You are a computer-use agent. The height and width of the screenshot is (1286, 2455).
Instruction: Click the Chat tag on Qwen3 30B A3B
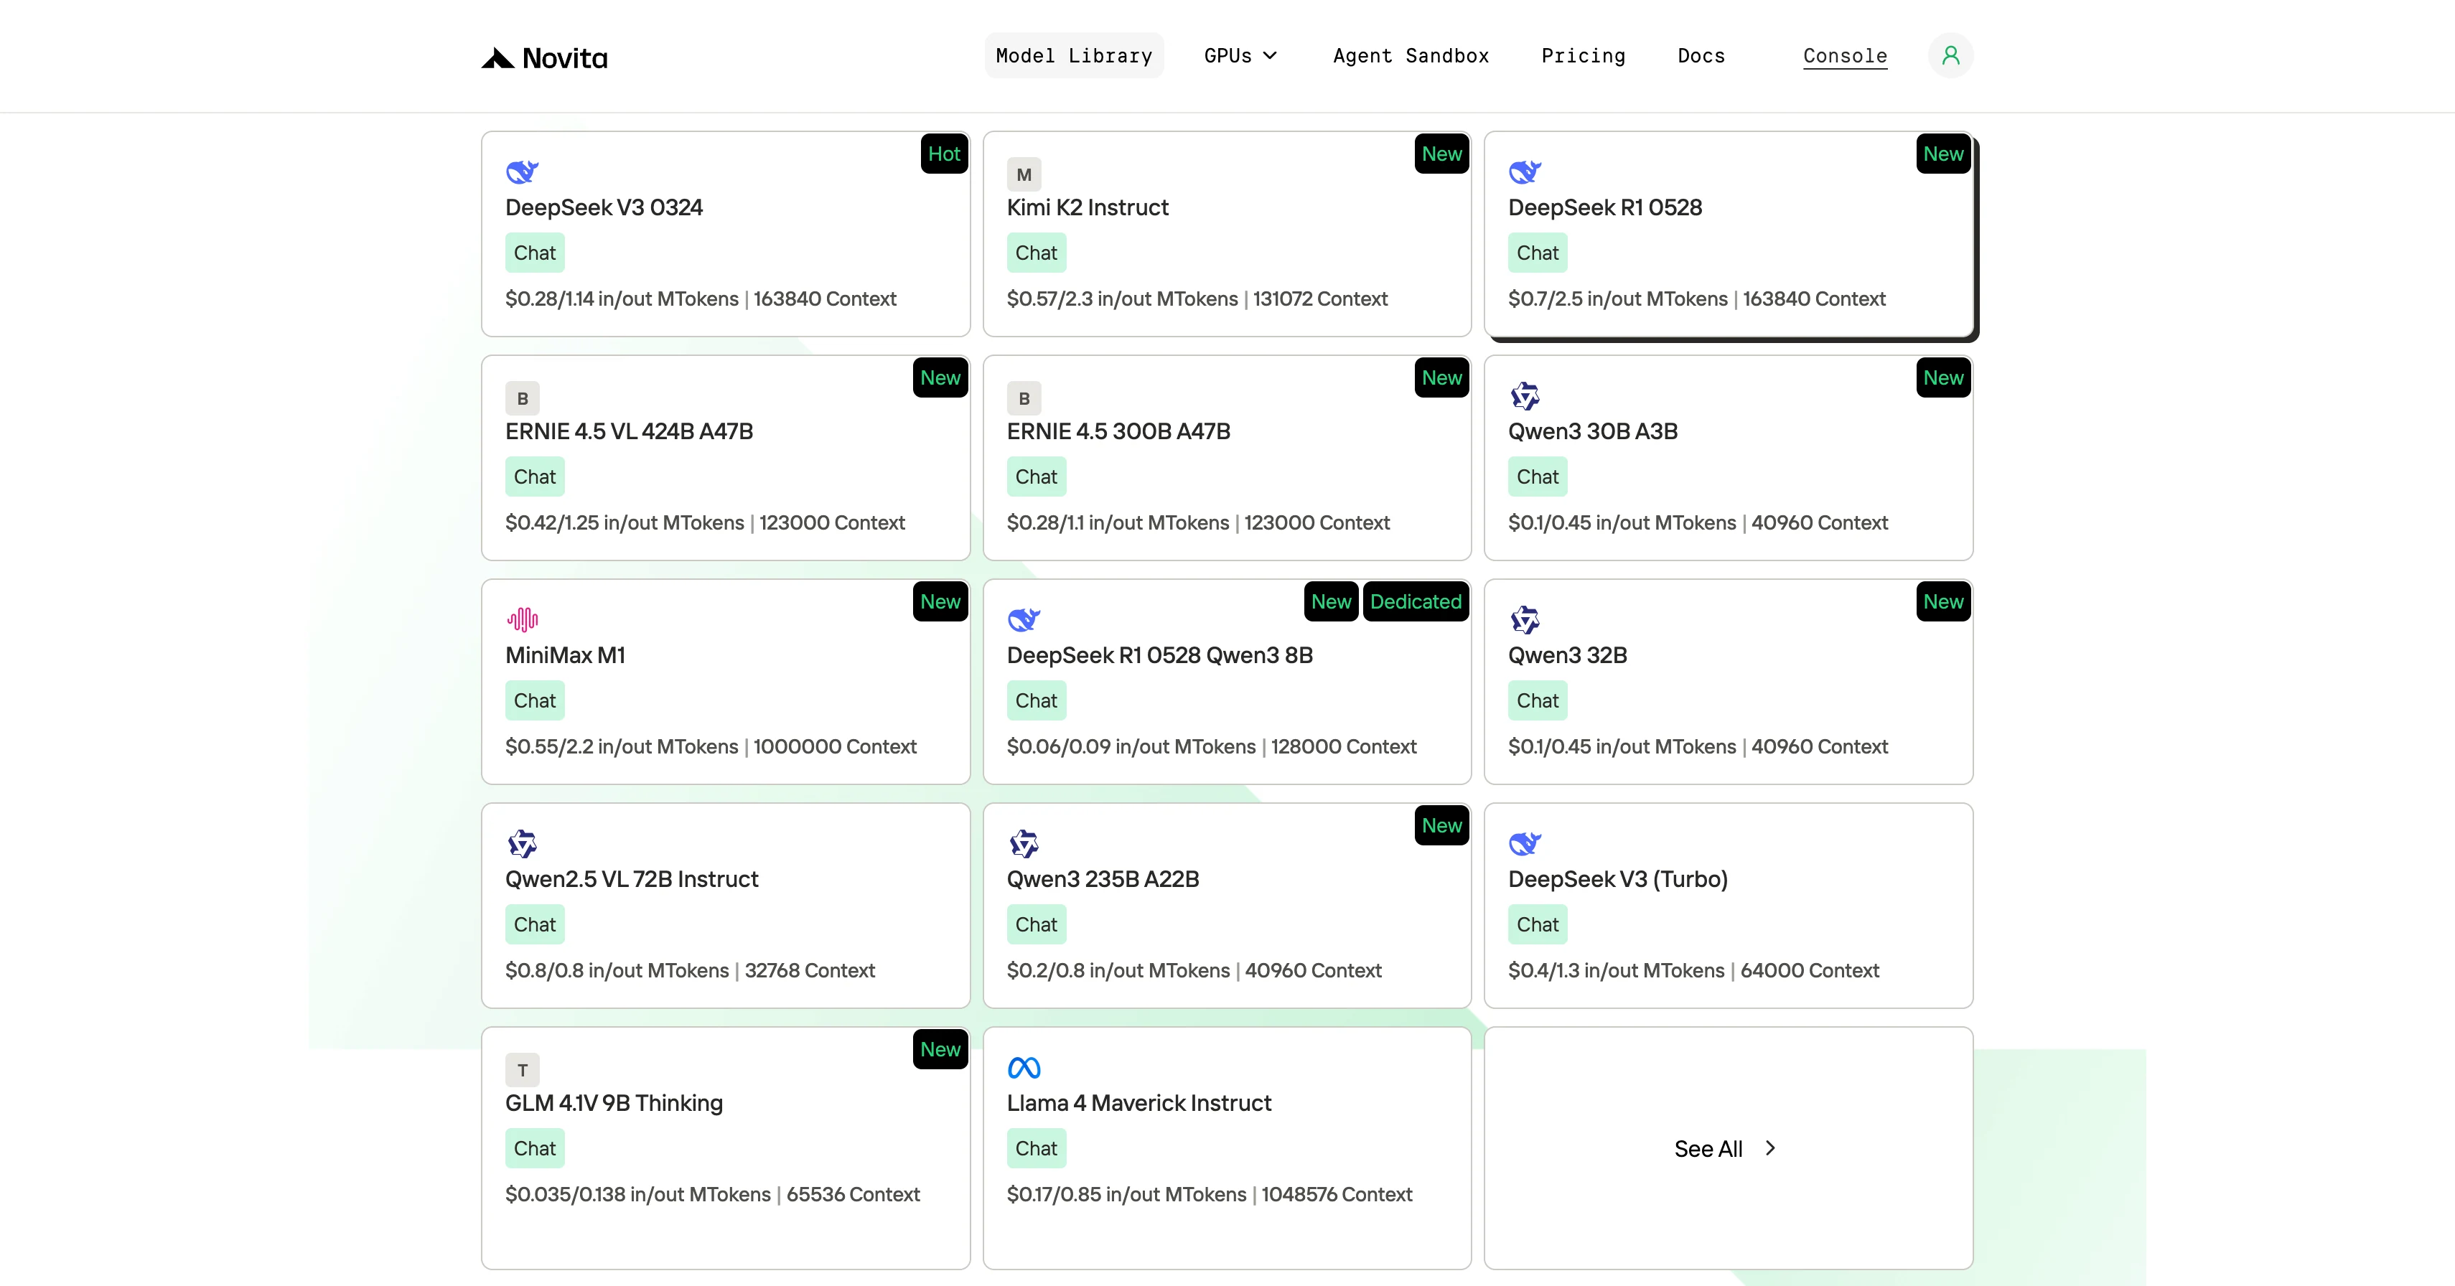point(1537,477)
